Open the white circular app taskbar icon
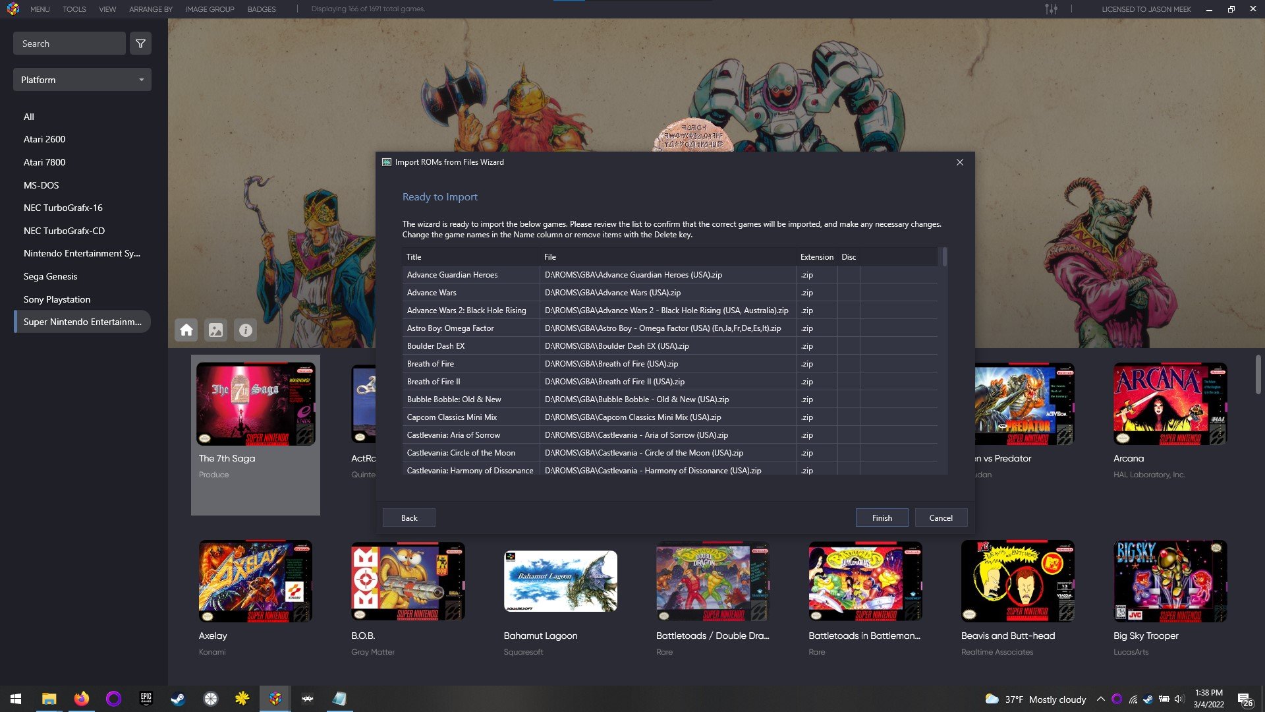 click(210, 699)
